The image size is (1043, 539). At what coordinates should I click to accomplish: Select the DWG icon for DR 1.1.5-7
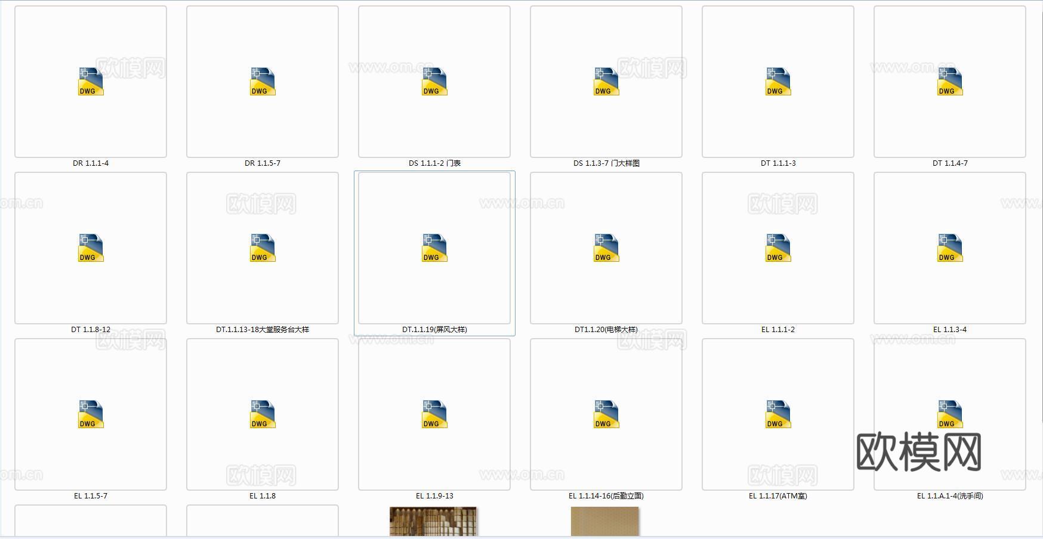click(x=263, y=82)
